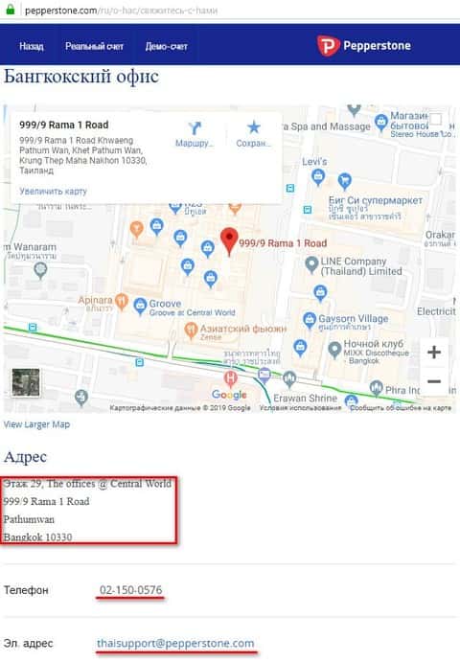Zoom in the map with plus button
Image resolution: width=460 pixels, height=662 pixels.
click(434, 353)
